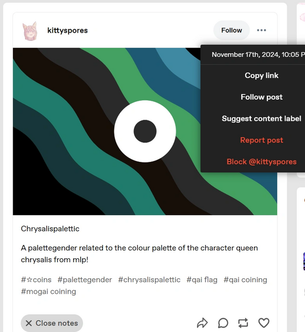Choose Follow post menu entry
This screenshot has height=332, width=305.
261,97
